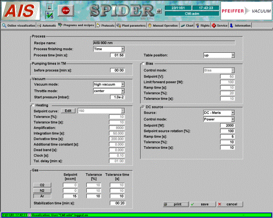Screen dimensions: 273x218
Task: Uncheck the DC source checkbox
Action: (x=144, y=107)
